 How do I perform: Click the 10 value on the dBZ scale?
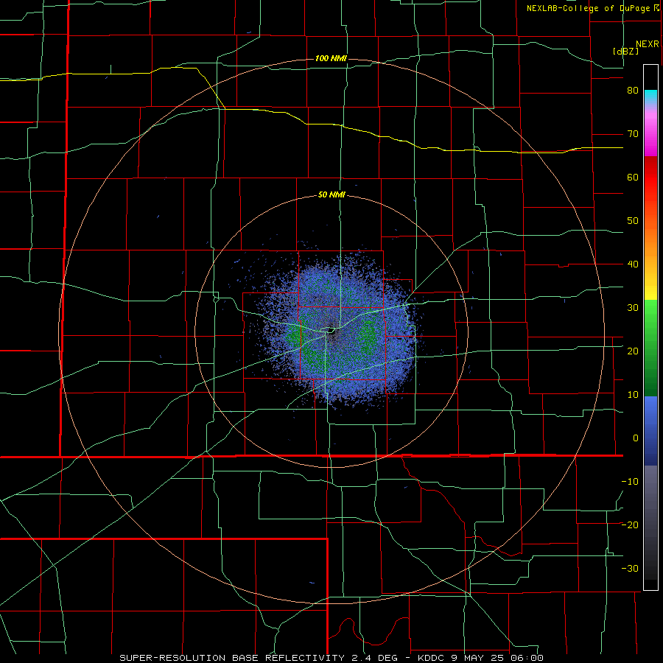click(x=633, y=395)
